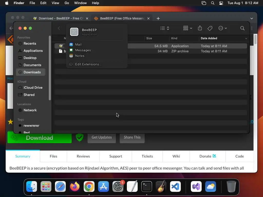Viewport: 263px width, 197px height.
Task: Expand browser tab list chevron
Action: [252, 18]
